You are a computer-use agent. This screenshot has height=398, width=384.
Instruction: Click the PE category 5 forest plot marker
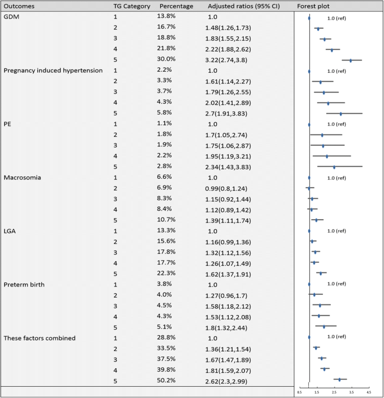[x=334, y=166]
